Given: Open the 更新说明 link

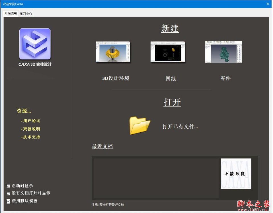Looking at the screenshot, I should (31, 129).
